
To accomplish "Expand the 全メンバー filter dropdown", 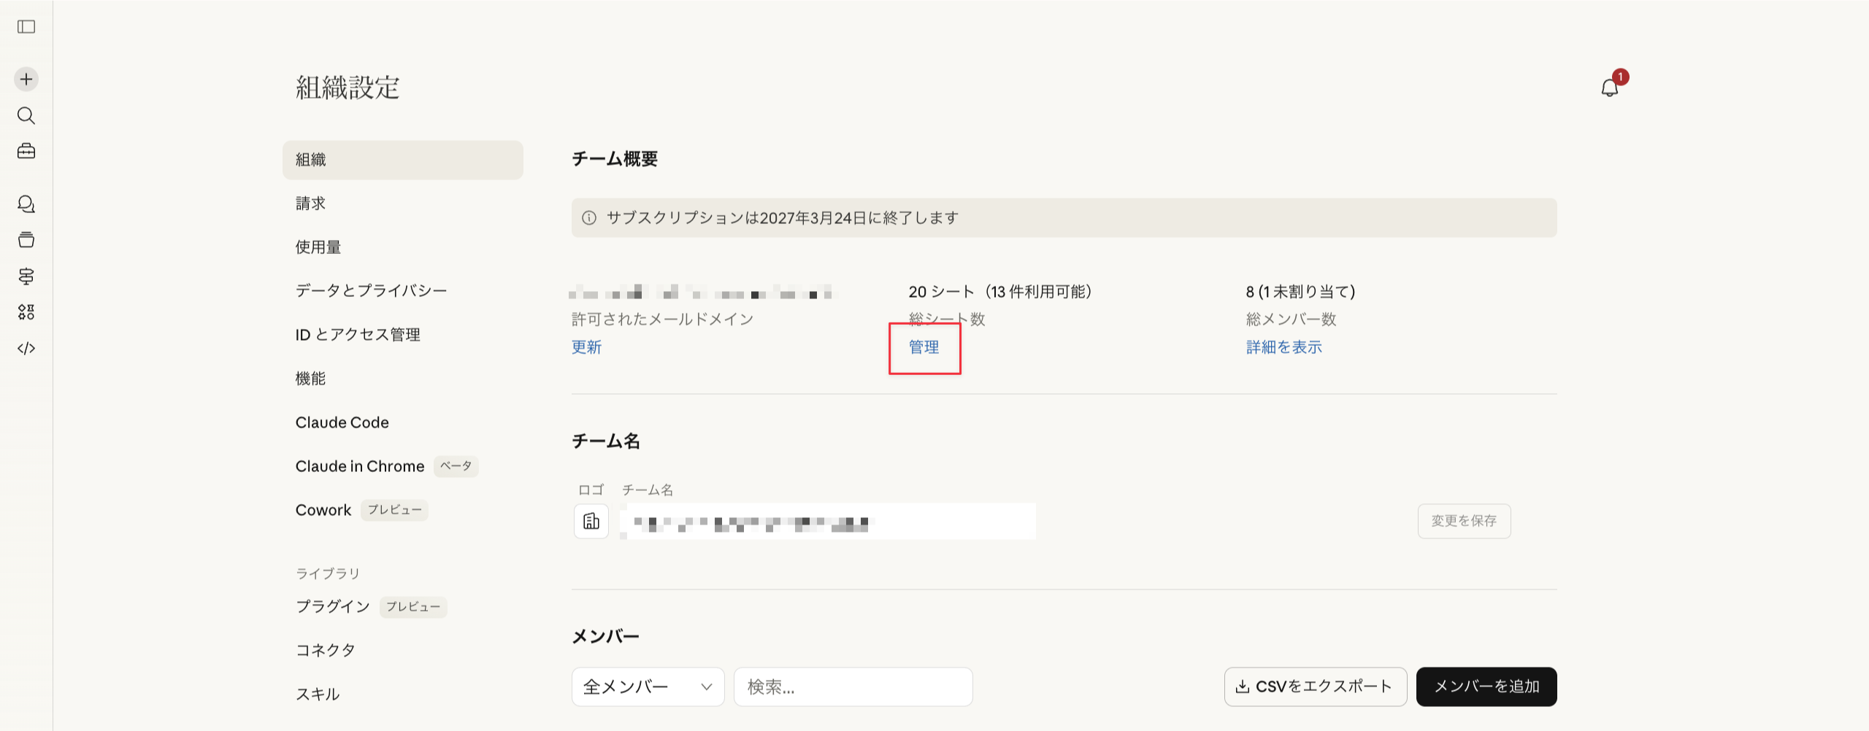I will (648, 686).
